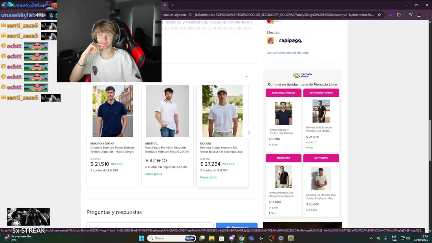Open Microsoft Teams from the taskbar

[251, 238]
